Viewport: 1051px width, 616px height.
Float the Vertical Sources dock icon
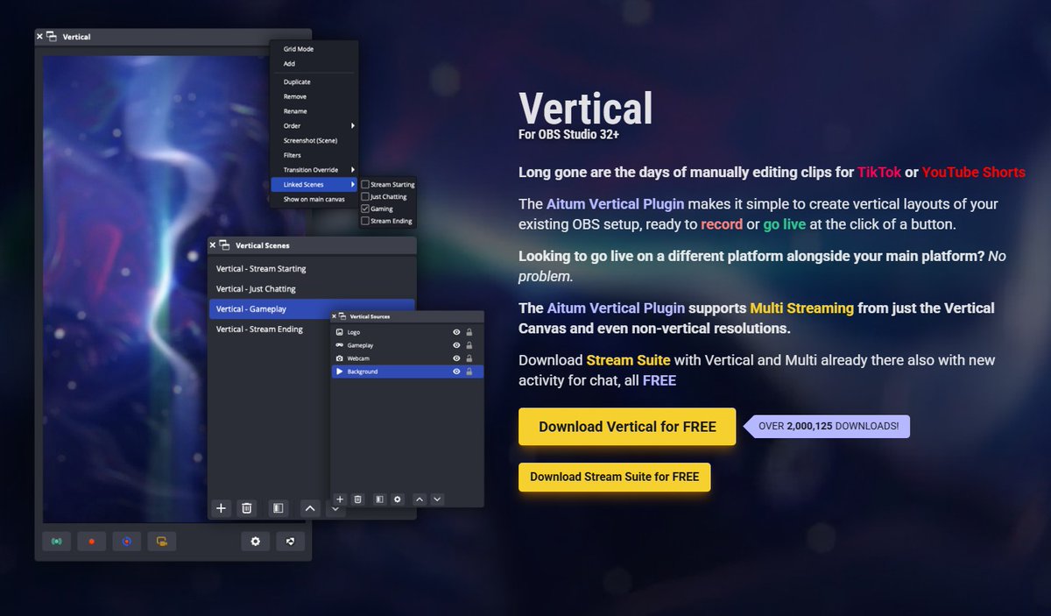[x=342, y=315]
